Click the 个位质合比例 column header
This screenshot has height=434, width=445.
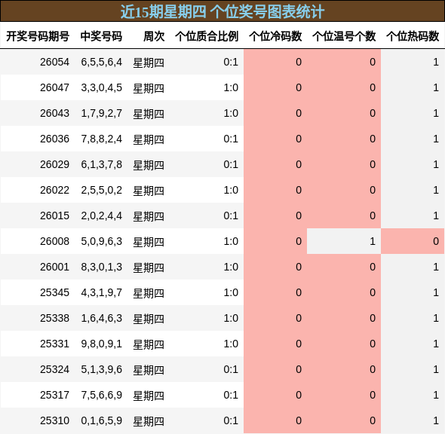tap(207, 36)
